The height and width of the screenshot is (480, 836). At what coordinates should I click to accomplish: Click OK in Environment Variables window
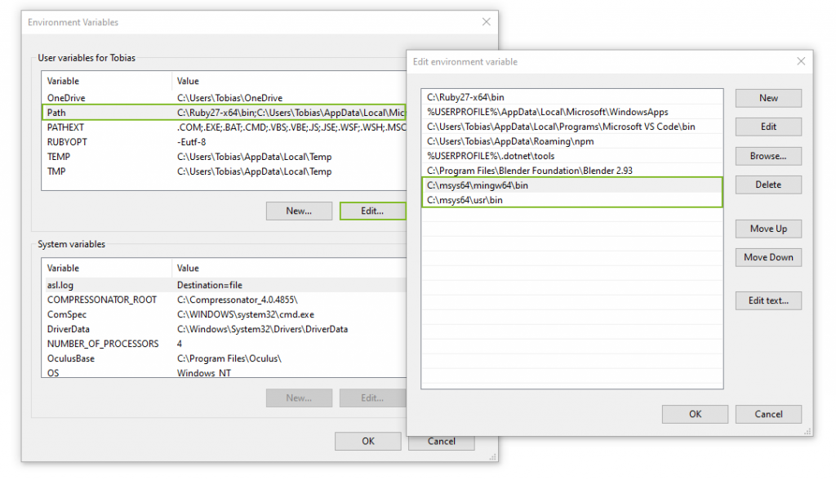[368, 442]
